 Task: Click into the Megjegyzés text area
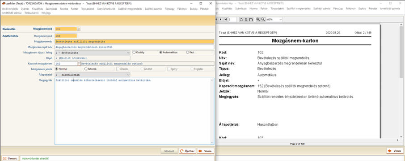[x=133, y=111]
